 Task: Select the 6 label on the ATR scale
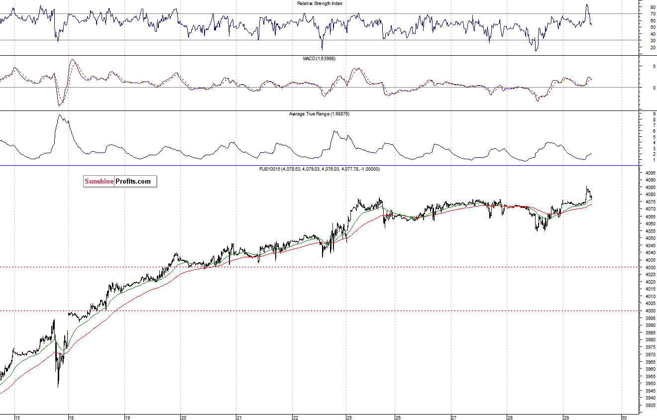pyautogui.click(x=654, y=131)
